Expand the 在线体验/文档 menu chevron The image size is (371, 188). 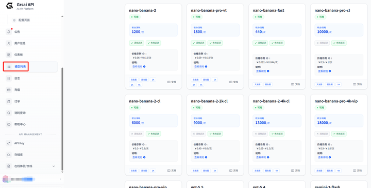click(x=54, y=166)
